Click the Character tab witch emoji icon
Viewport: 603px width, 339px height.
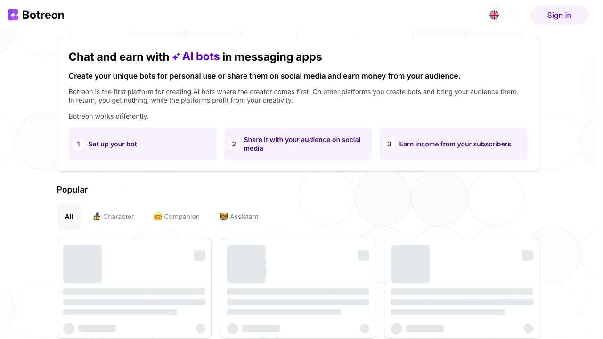[x=97, y=217]
